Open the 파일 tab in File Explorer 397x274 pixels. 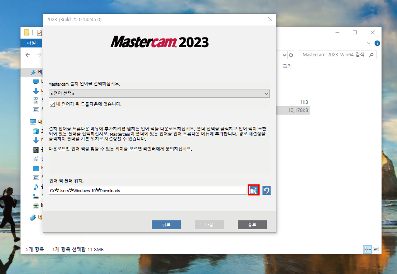tap(31, 43)
